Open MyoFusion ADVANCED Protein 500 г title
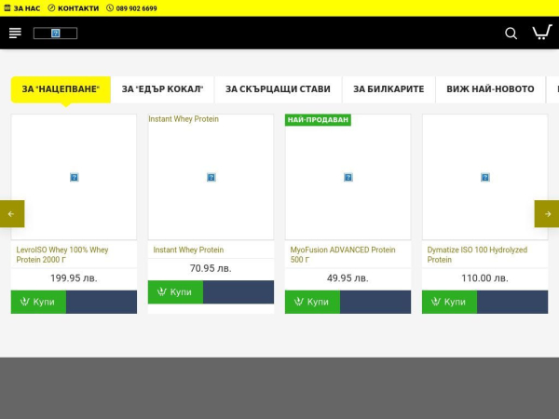559x419 pixels. tap(343, 255)
